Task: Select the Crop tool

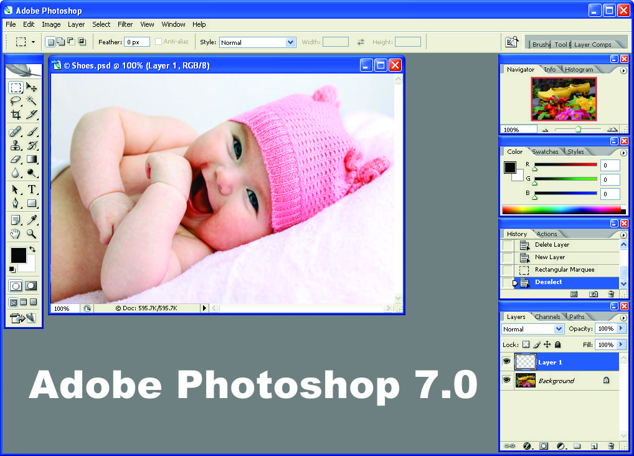Action: tap(16, 115)
